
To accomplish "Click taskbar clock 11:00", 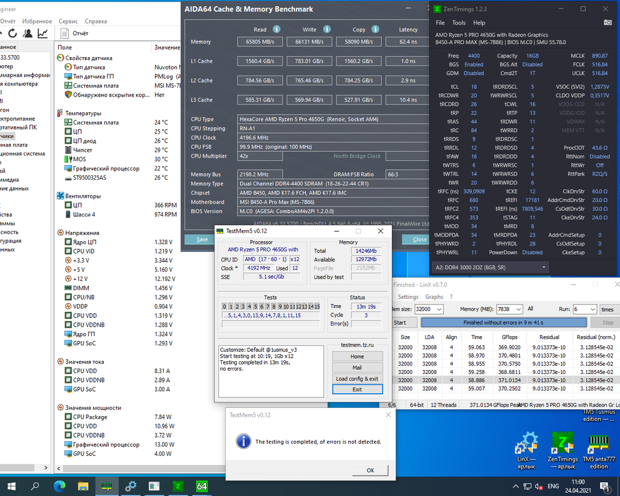I will click(x=578, y=482).
